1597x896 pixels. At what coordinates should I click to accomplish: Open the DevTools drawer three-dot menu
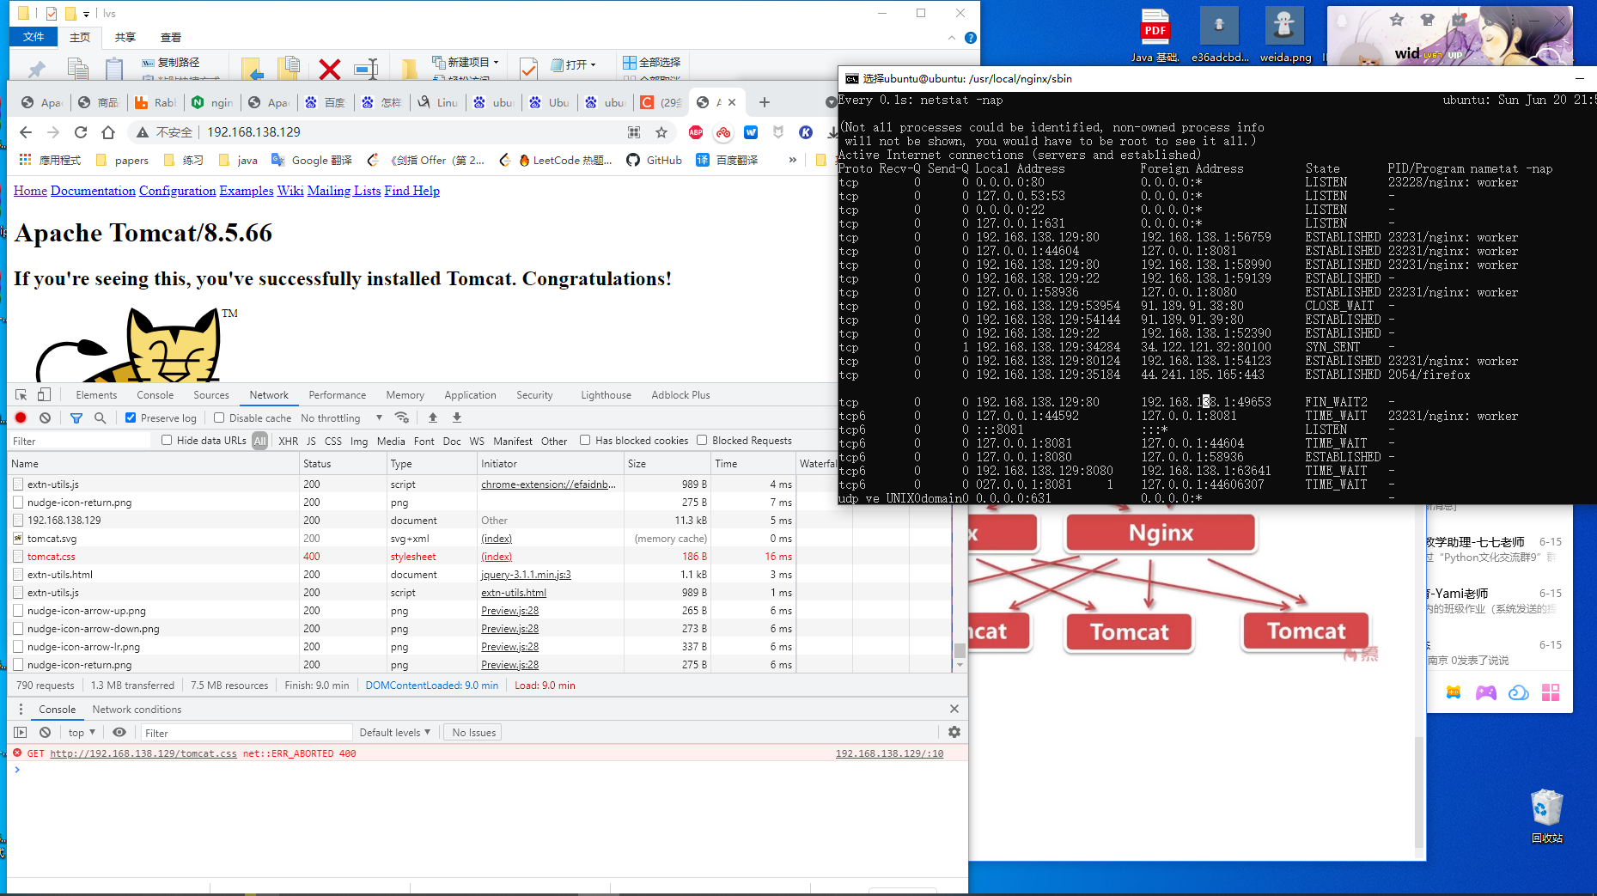pyautogui.click(x=21, y=710)
